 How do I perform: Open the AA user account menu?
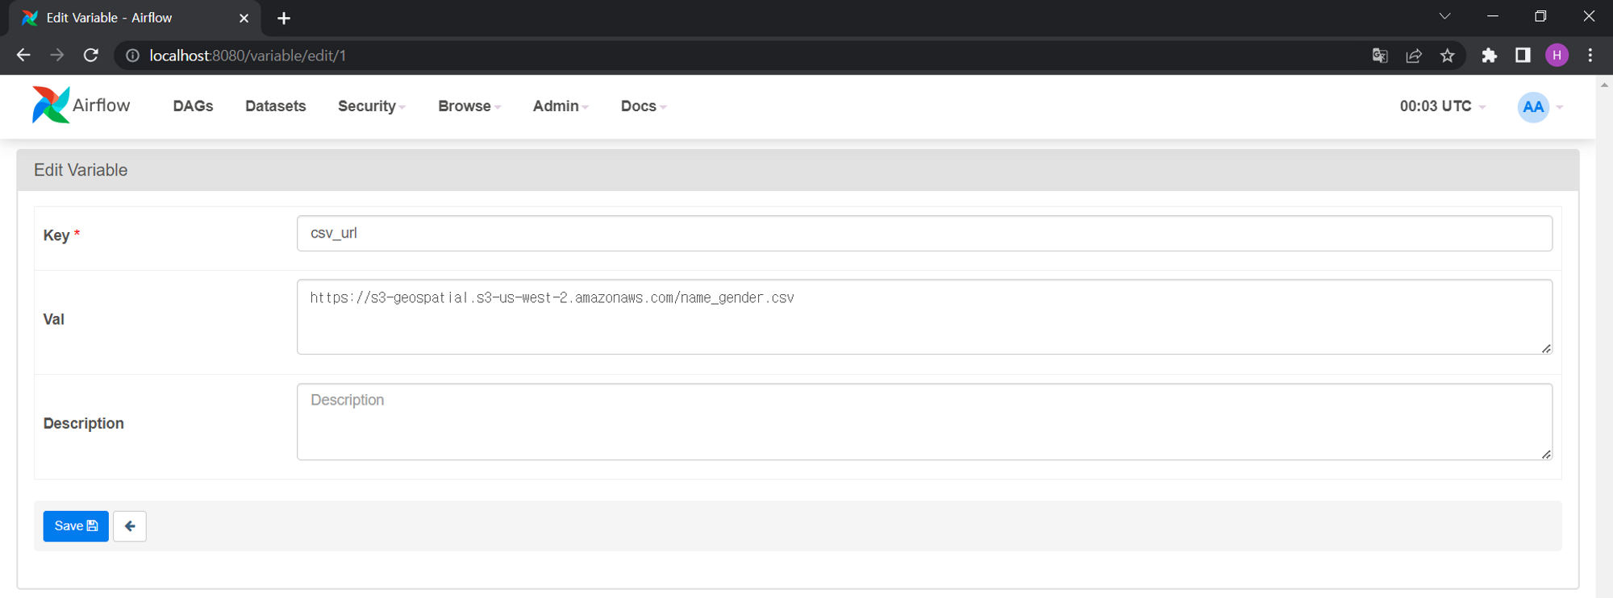[x=1540, y=106]
